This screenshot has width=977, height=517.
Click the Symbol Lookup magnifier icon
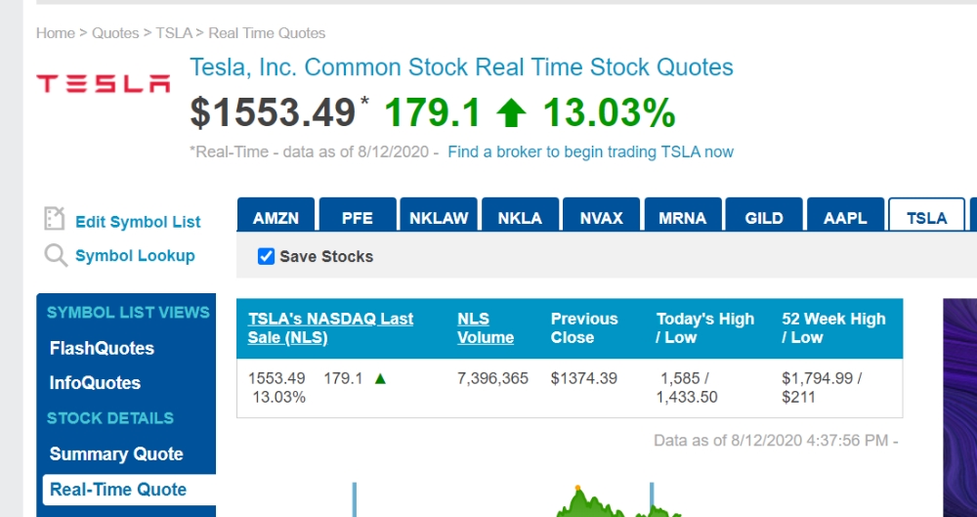(56, 255)
